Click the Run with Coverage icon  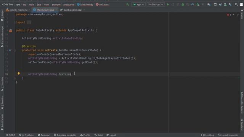coord(188,5)
